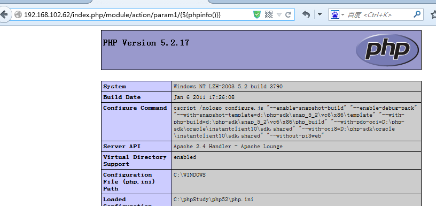Click the magnifier search icon
436x206 pixels.
point(417,14)
